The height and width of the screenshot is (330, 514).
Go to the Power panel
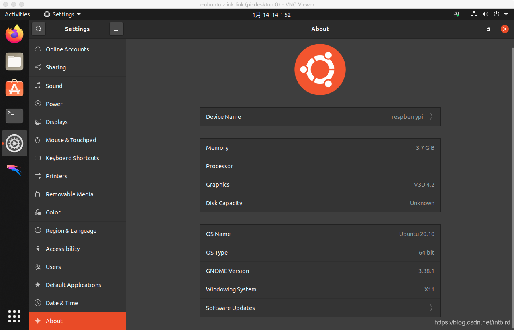coord(78,104)
